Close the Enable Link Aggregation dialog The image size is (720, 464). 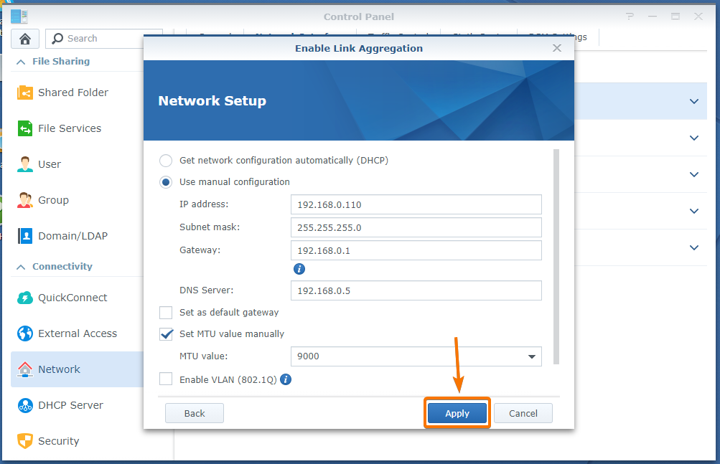(557, 48)
